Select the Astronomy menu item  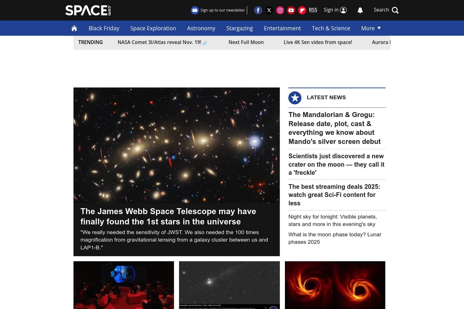point(201,28)
